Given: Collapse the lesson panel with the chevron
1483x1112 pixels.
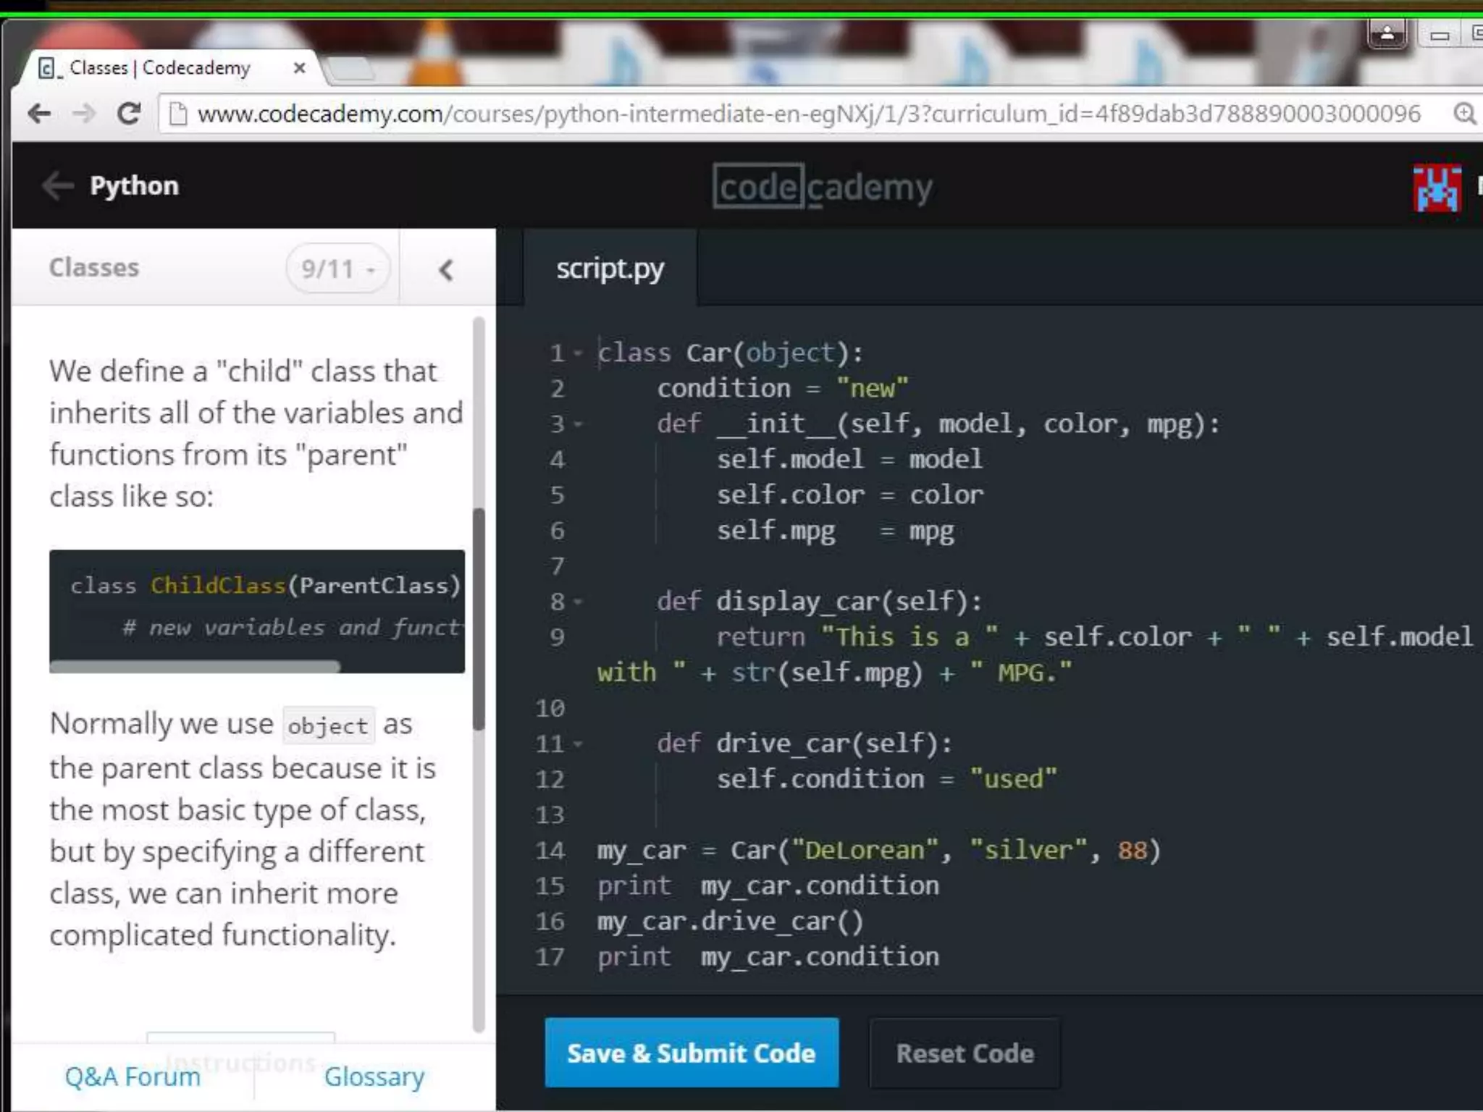Looking at the screenshot, I should click(x=446, y=270).
